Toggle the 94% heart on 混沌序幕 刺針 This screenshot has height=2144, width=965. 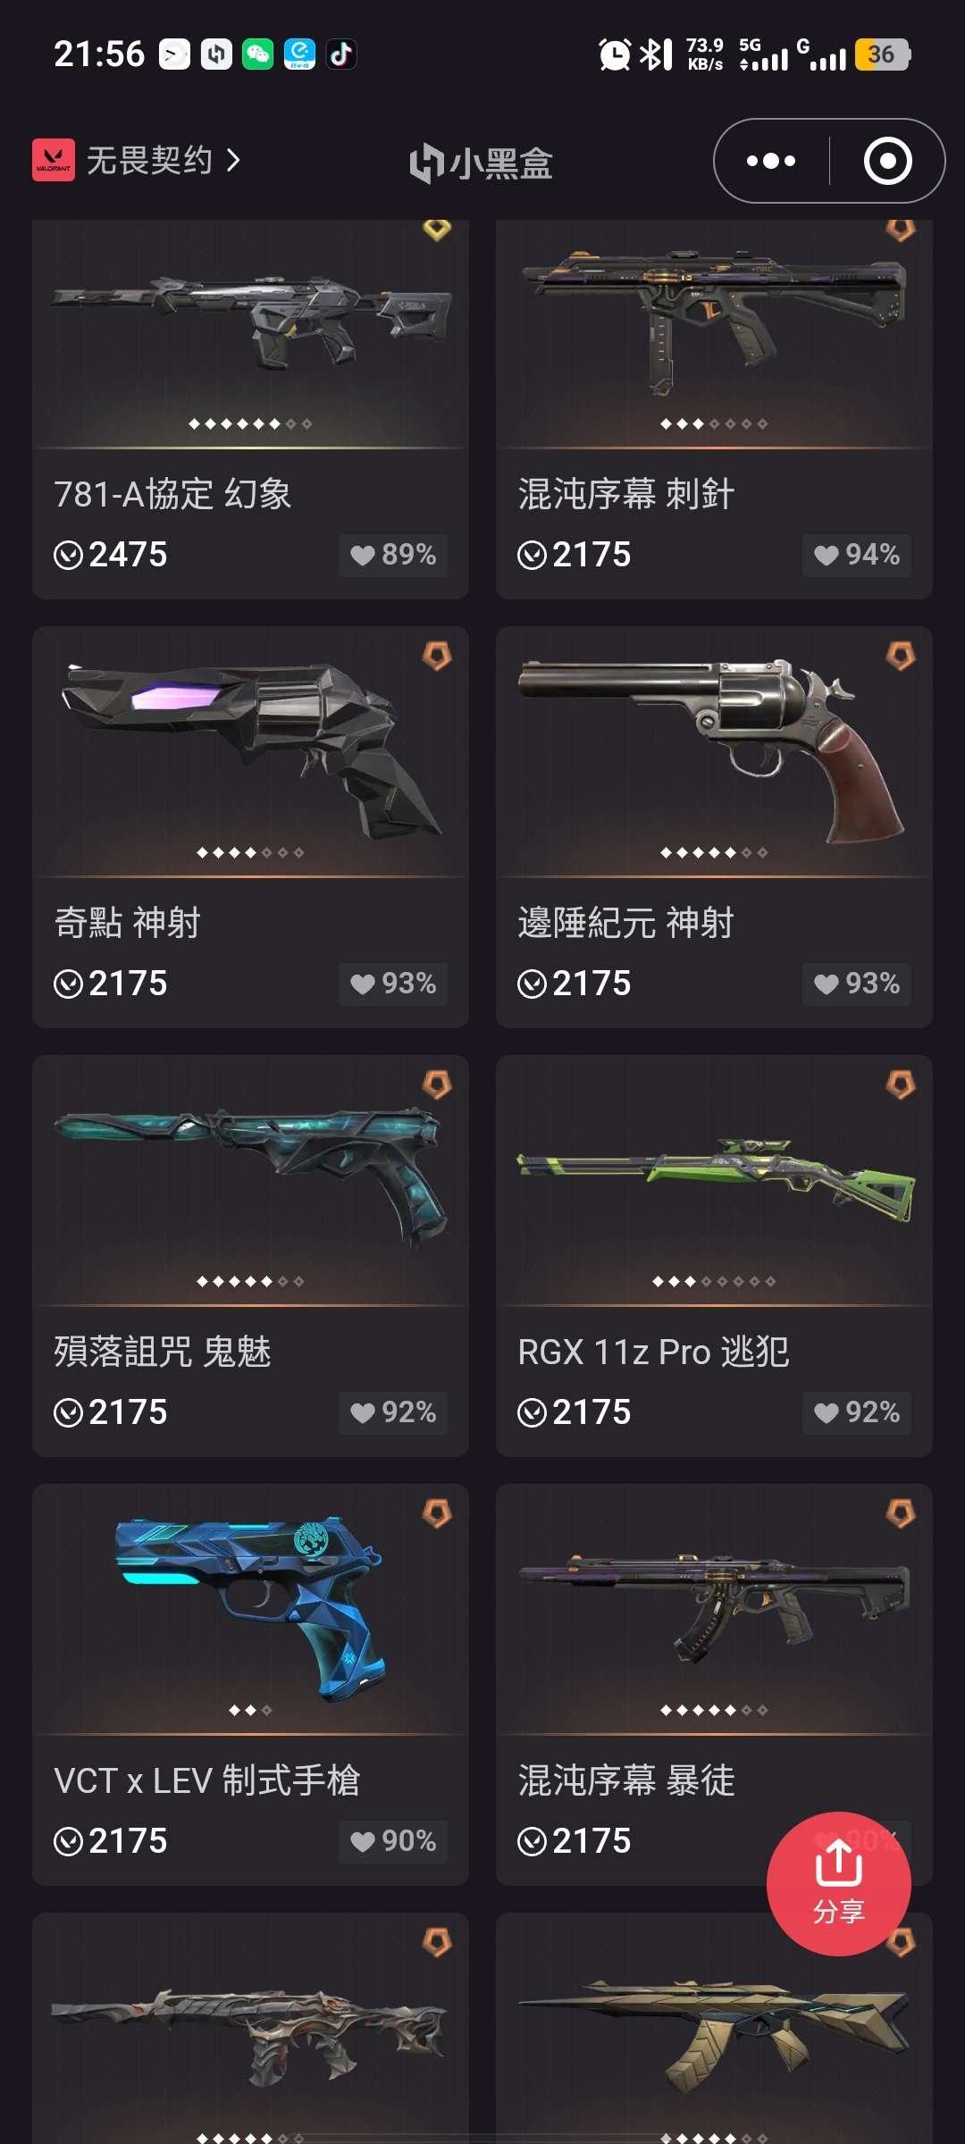tap(856, 555)
